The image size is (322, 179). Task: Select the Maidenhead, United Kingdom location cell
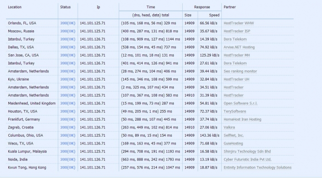point(32,104)
